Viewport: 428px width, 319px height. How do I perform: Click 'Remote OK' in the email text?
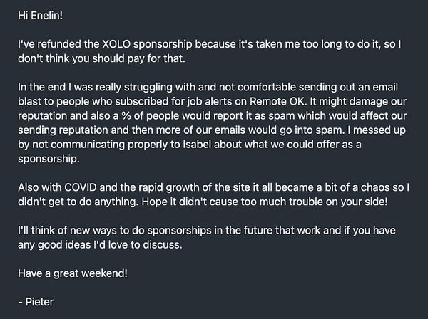pyautogui.click(x=255, y=100)
